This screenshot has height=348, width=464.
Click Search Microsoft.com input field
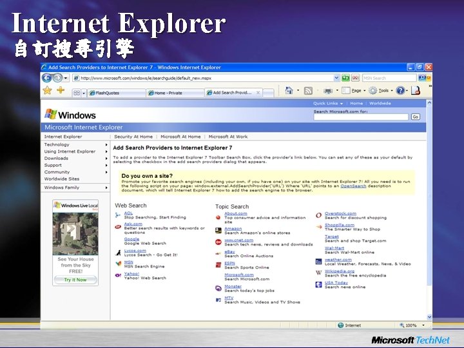tap(361, 117)
